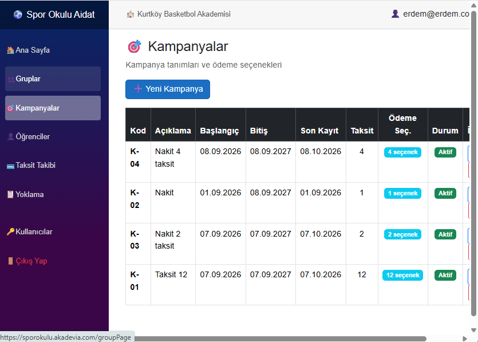
Task: Click the 08.10.2026 Son Kayıt date
Action: pos(321,151)
